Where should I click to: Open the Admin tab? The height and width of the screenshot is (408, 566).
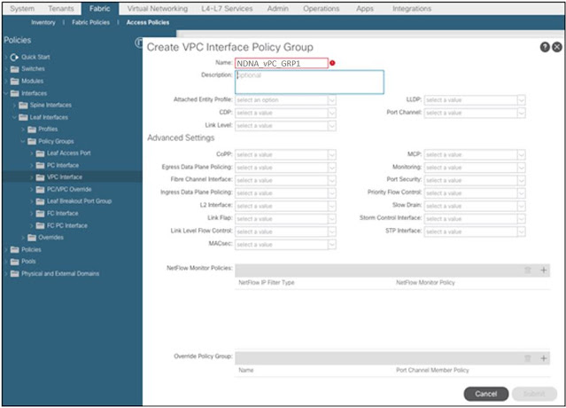click(x=277, y=9)
